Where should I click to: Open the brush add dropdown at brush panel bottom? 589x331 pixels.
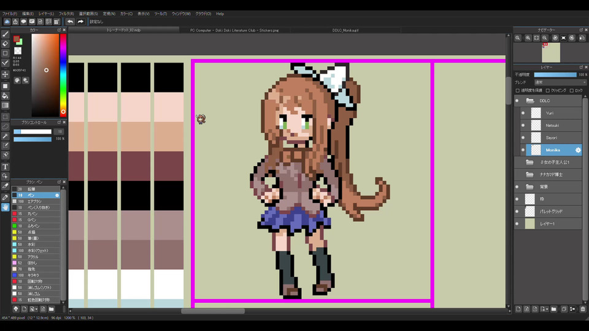coord(34,309)
